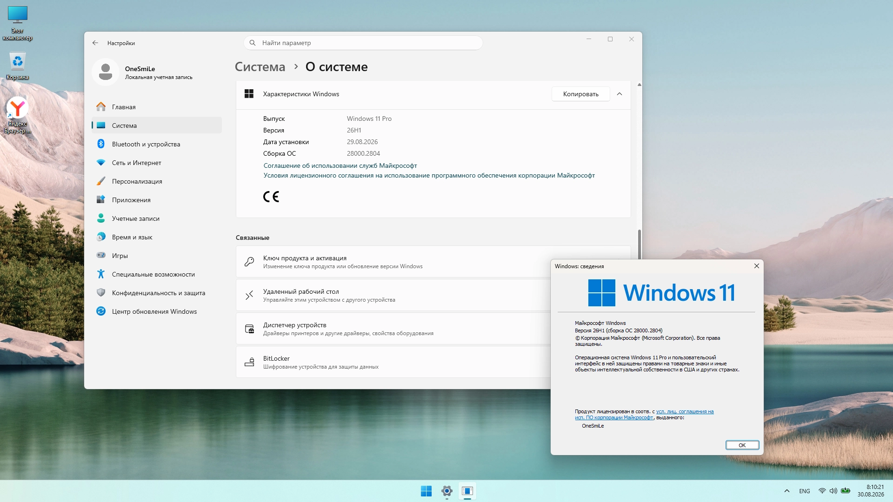893x502 pixels.
Task: Open Диспетчер устройств
Action: pyautogui.click(x=393, y=329)
